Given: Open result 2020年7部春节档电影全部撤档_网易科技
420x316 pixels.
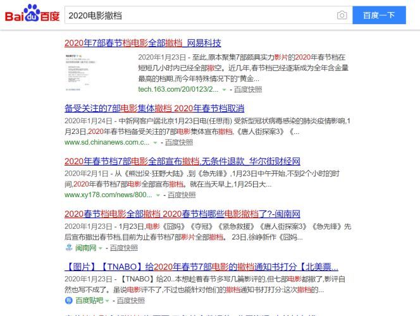Looking at the screenshot, I should pos(143,43).
